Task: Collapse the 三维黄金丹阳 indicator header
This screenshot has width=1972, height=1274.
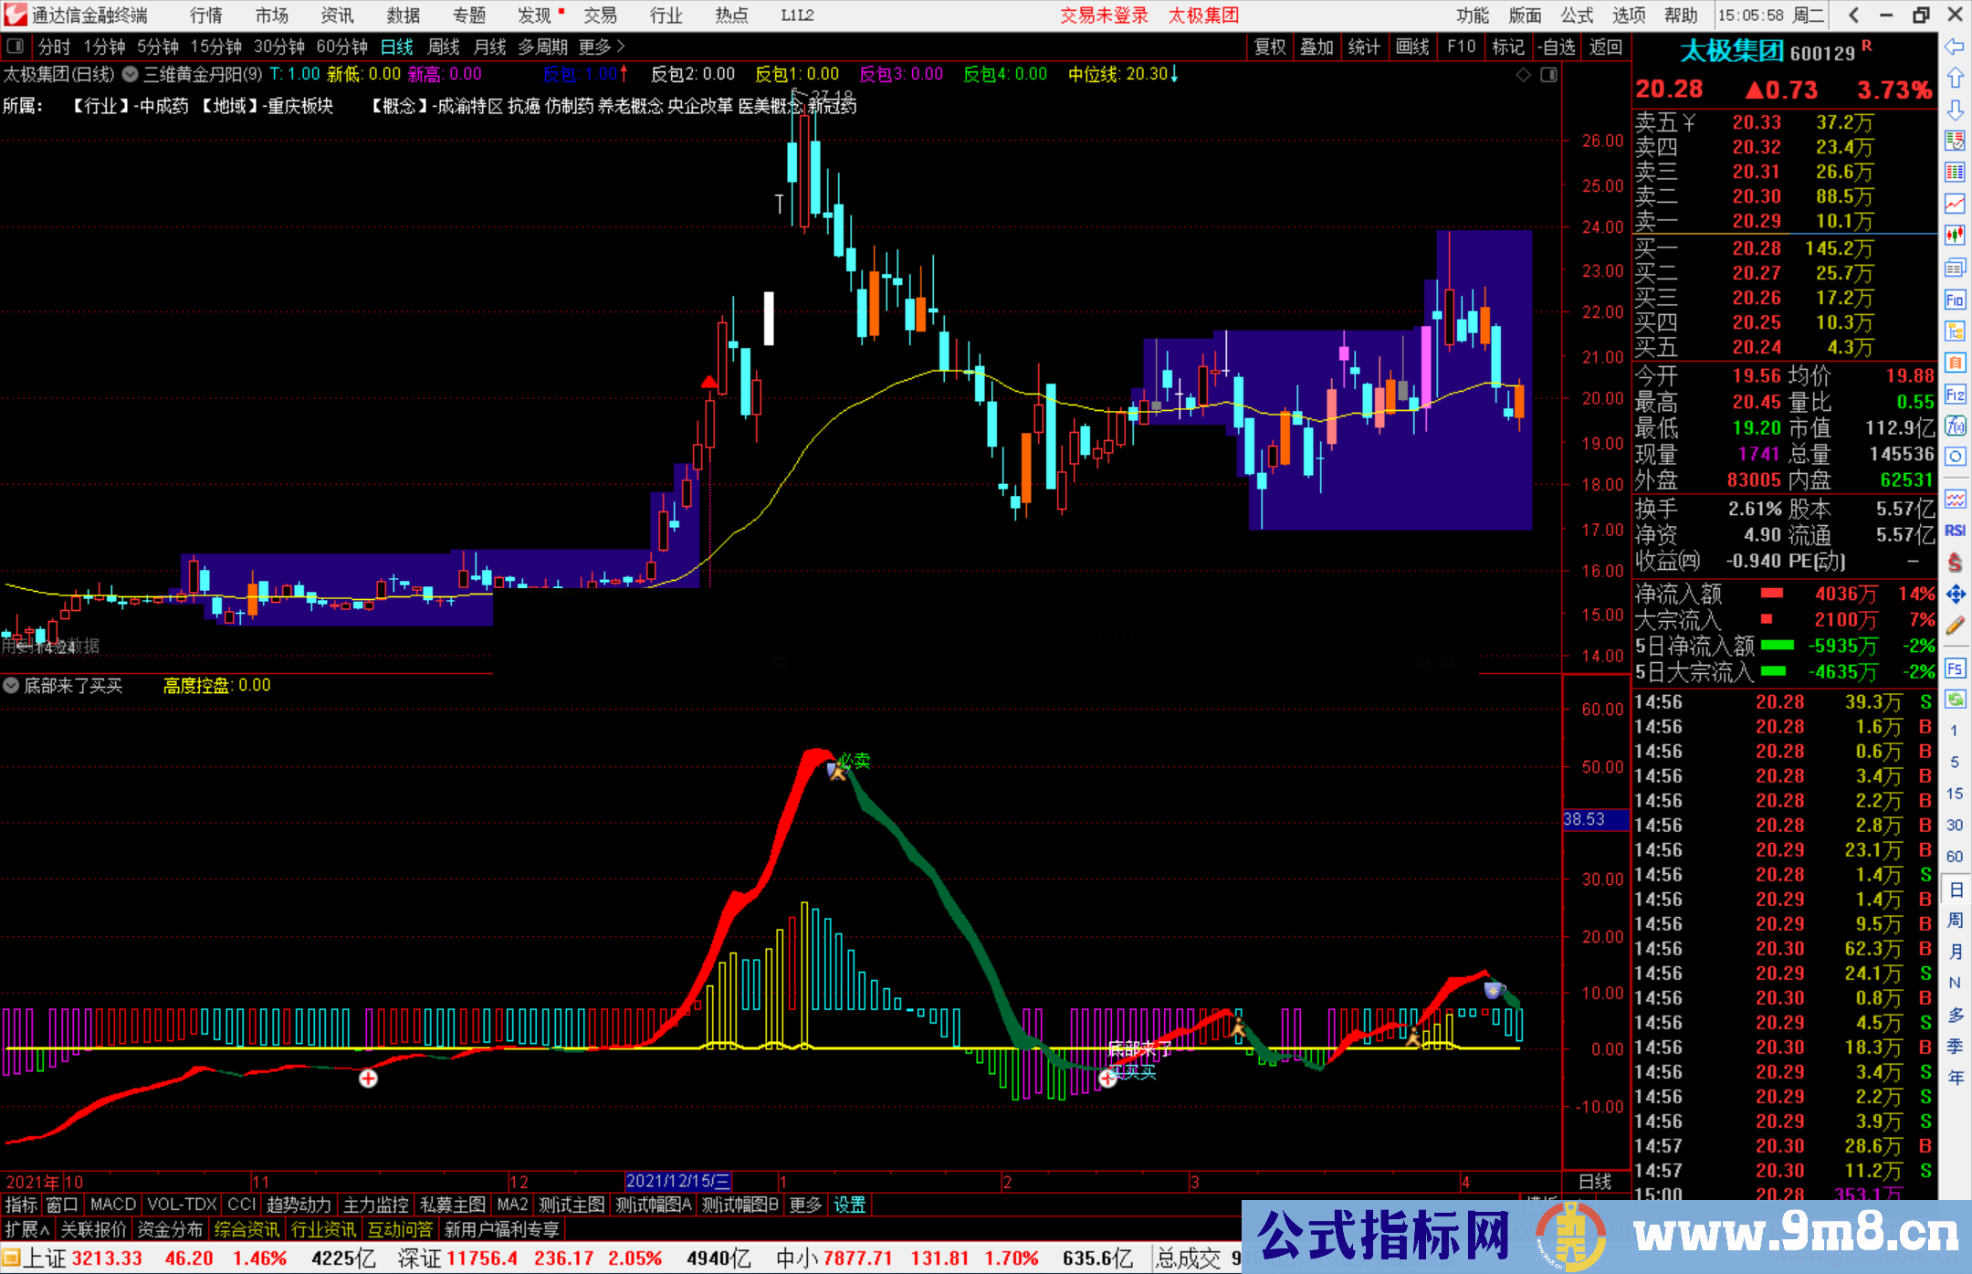Action: pos(129,75)
